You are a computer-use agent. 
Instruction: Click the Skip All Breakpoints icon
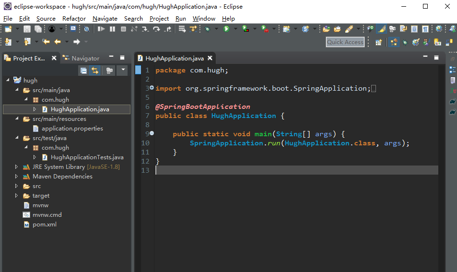point(86,29)
